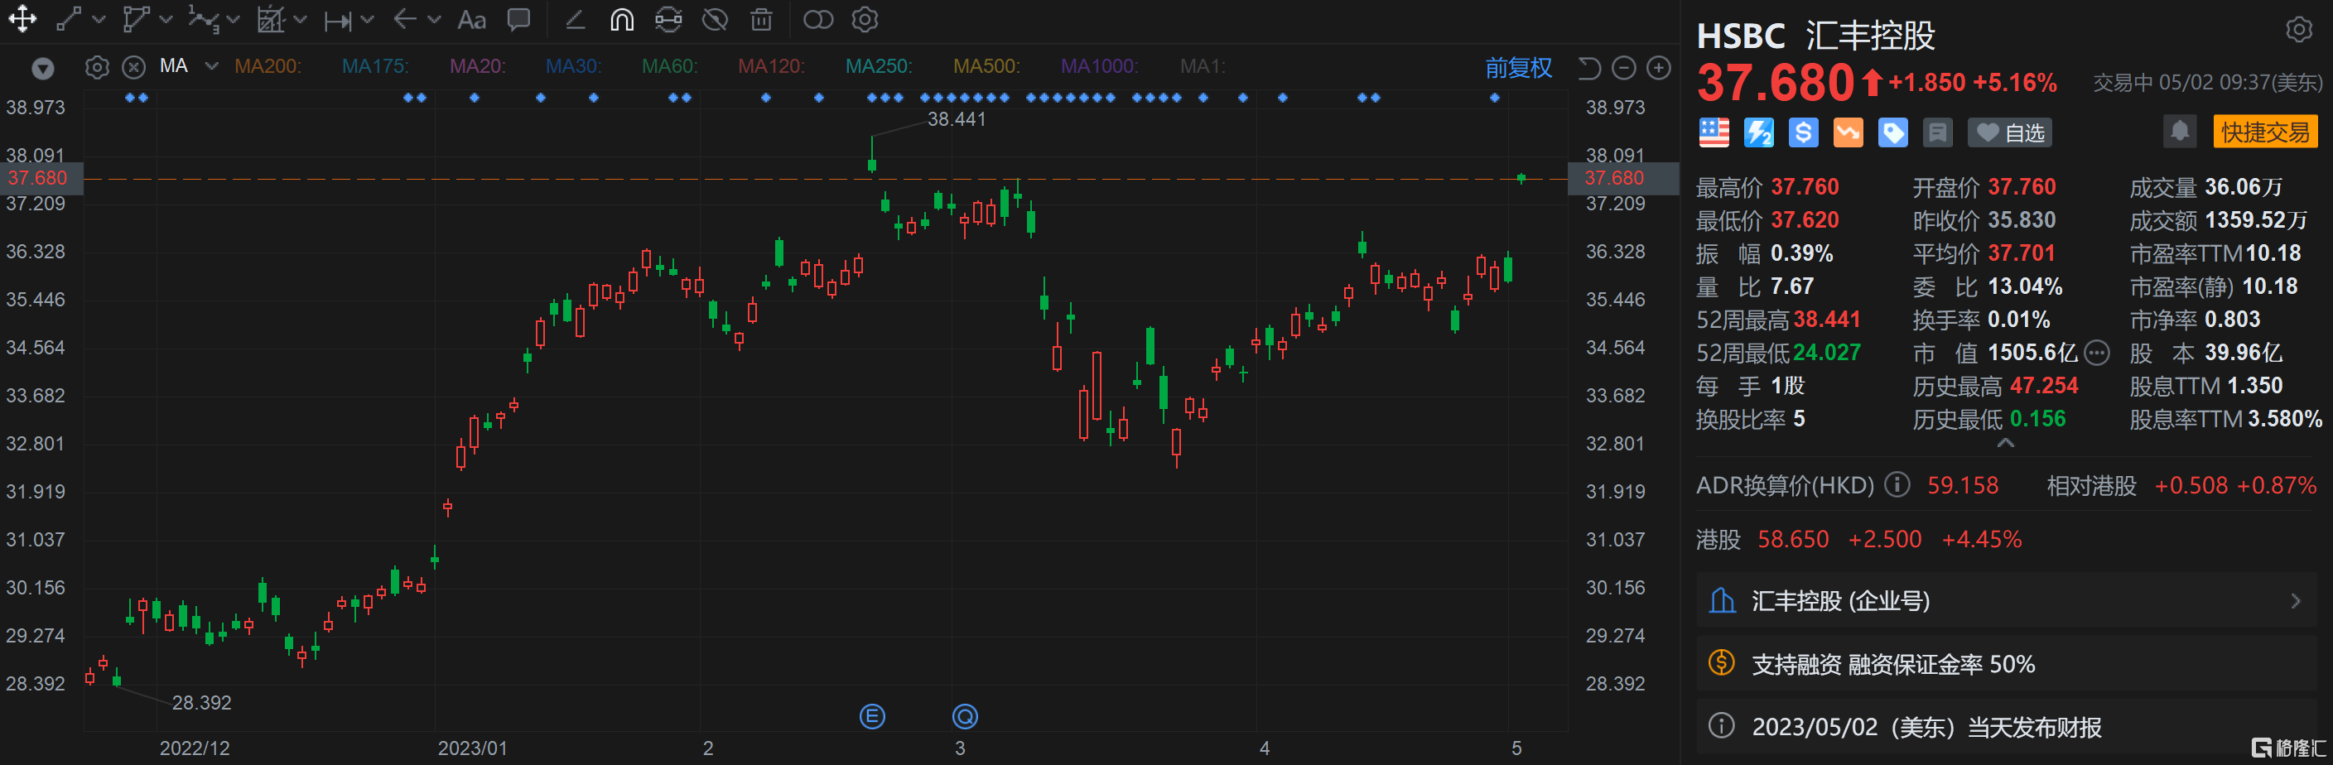
Task: Open line tool dropdown arrow
Action: 99,20
